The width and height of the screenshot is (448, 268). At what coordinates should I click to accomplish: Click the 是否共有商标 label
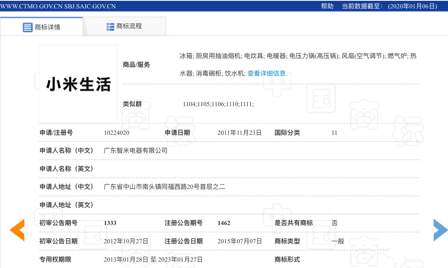coord(294,223)
